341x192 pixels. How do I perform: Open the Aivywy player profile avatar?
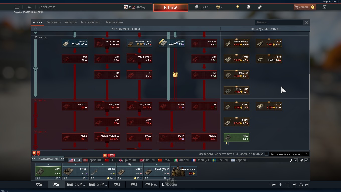[126, 7]
